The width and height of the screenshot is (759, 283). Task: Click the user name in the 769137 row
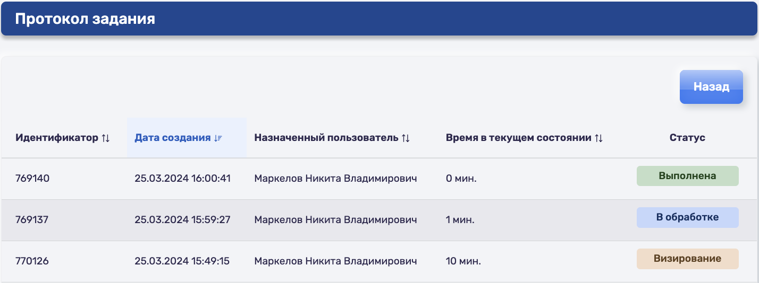pyautogui.click(x=335, y=220)
